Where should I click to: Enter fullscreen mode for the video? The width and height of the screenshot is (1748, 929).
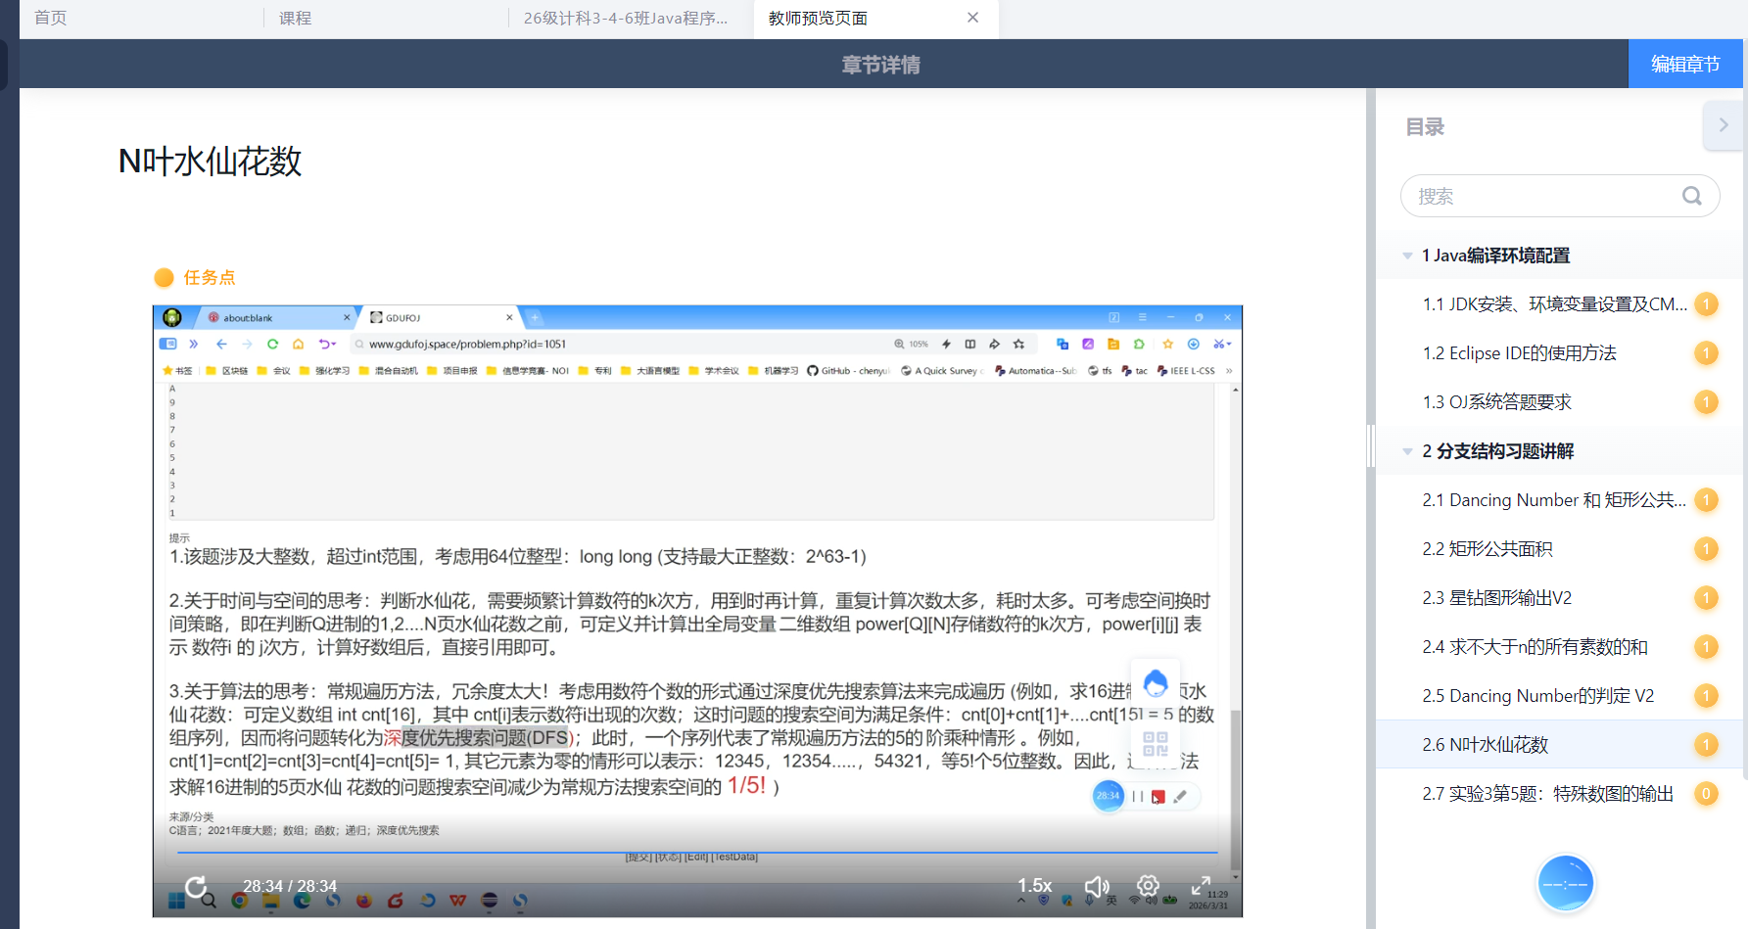1201,885
